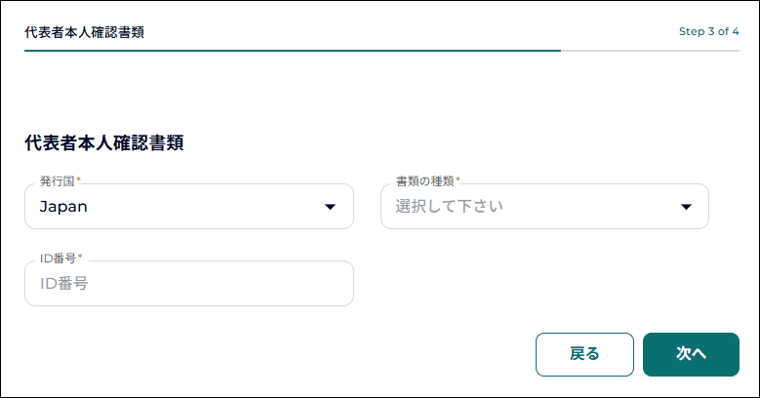Open the 発行国 dropdown arrow
This screenshot has width=760, height=398.
[x=330, y=207]
